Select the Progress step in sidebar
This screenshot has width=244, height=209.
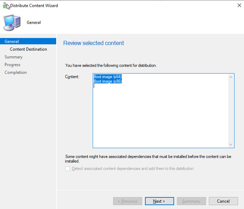click(x=12, y=65)
